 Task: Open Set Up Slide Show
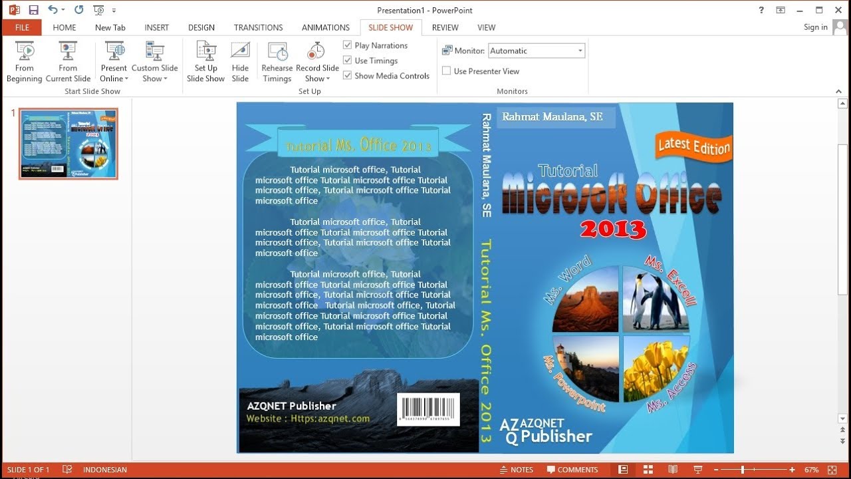205,62
